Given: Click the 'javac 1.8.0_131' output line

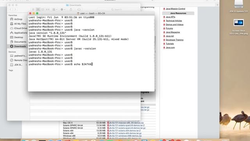Looking at the screenshot, I should point(40,52).
